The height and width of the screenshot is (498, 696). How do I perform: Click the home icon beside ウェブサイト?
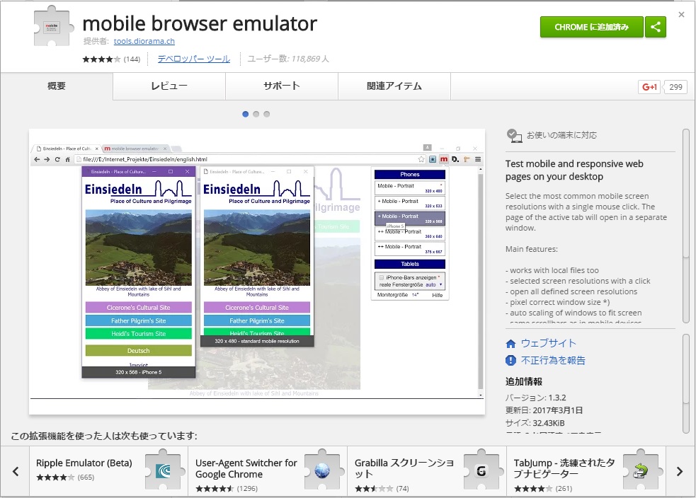click(x=510, y=344)
